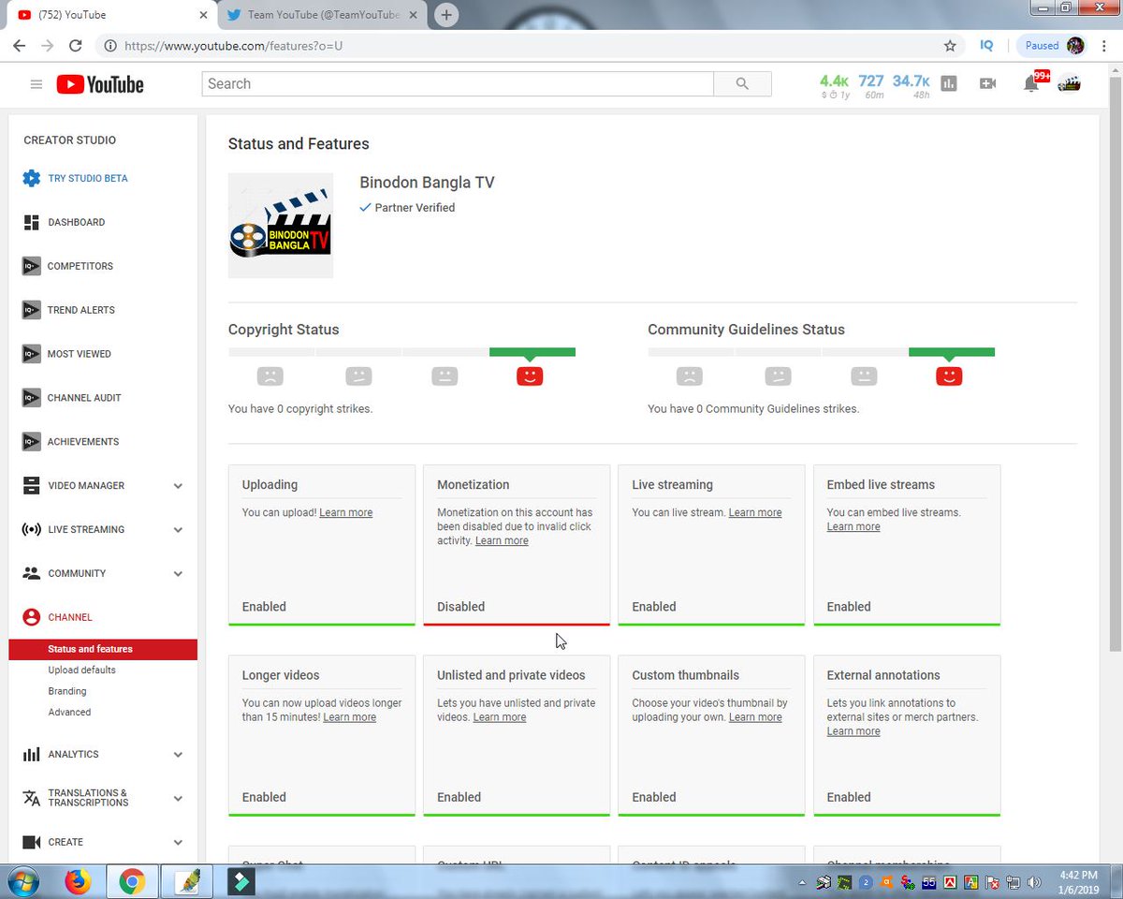Open Advanced under Channel

pos(69,713)
